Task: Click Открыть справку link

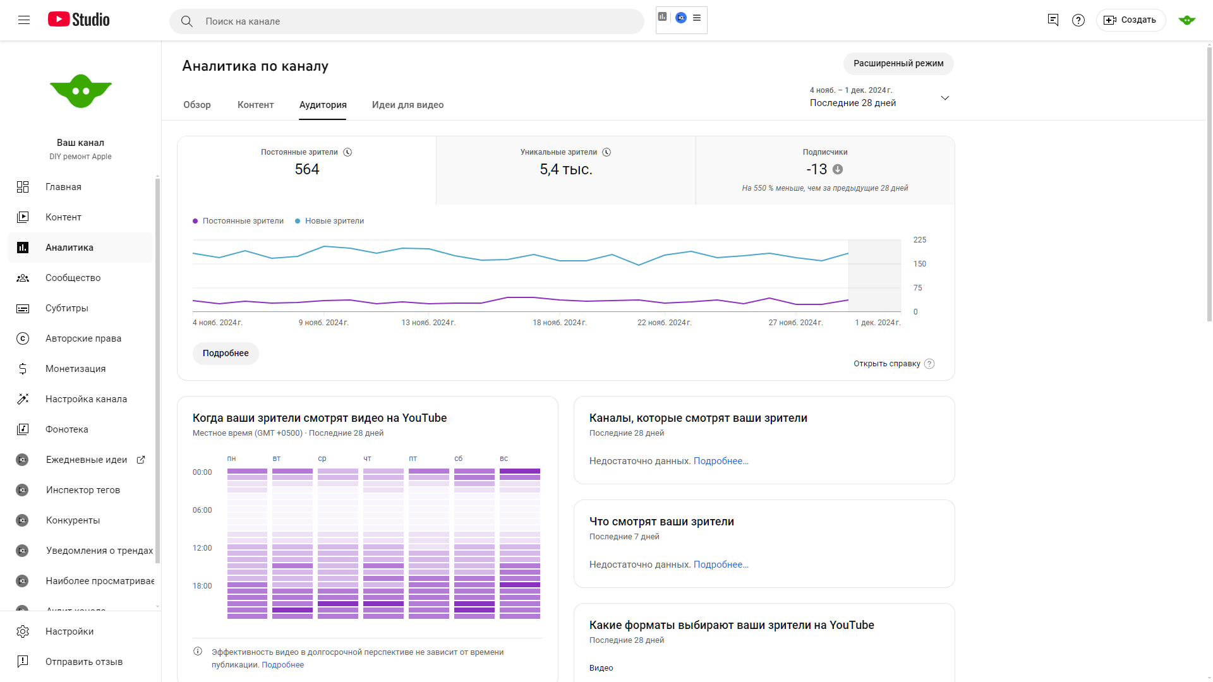Action: 886,364
